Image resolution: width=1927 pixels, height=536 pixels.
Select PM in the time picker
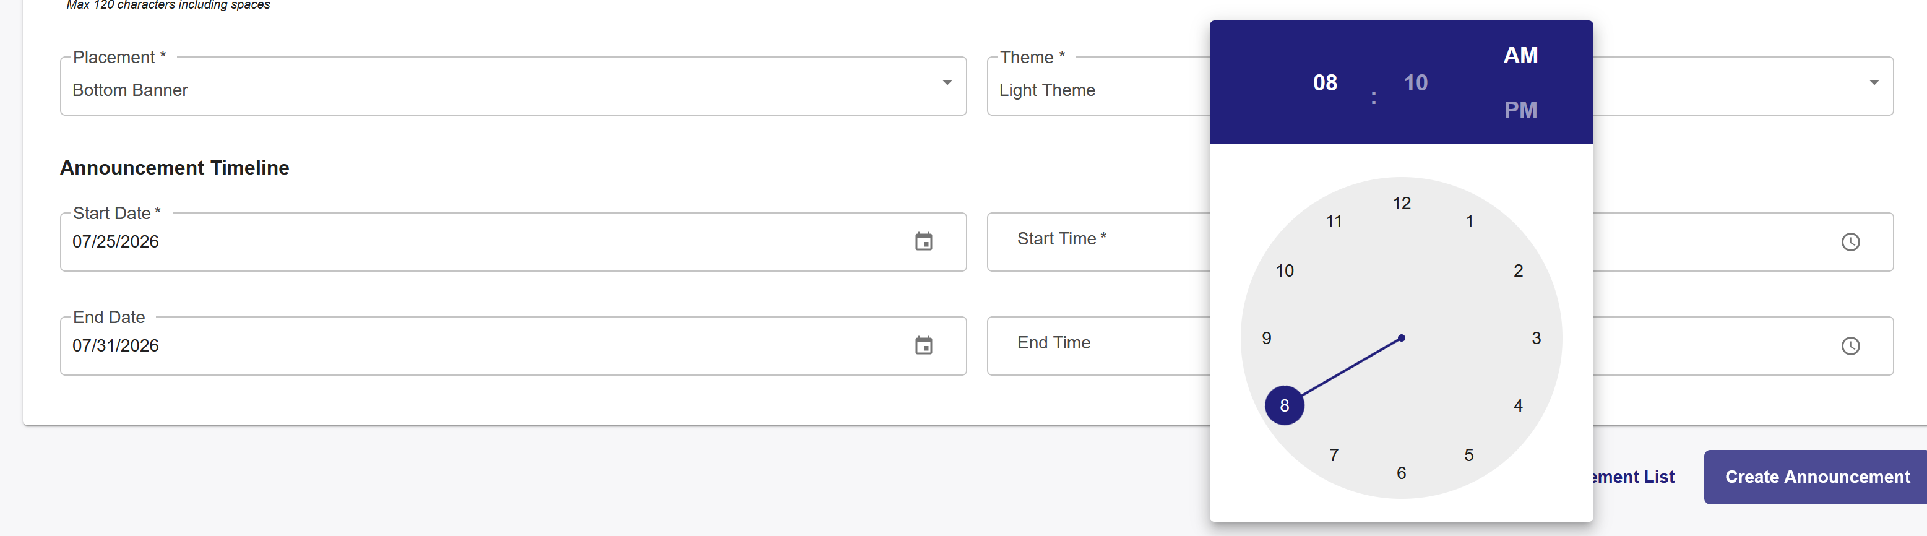(1520, 110)
